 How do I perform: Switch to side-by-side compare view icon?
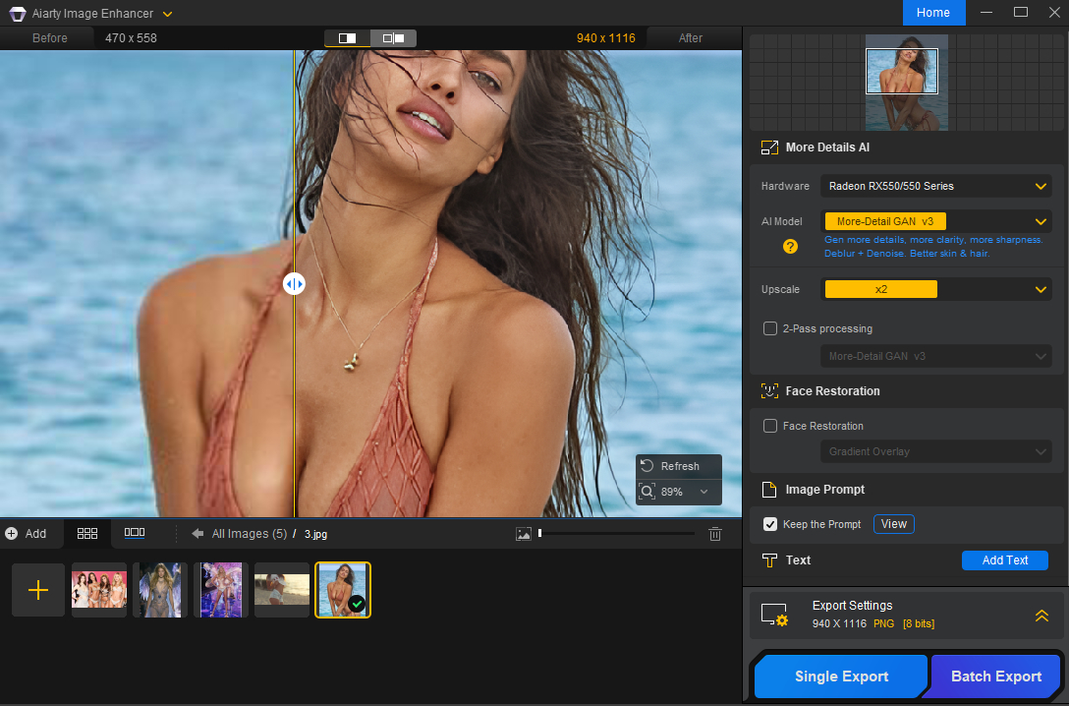[x=393, y=38]
